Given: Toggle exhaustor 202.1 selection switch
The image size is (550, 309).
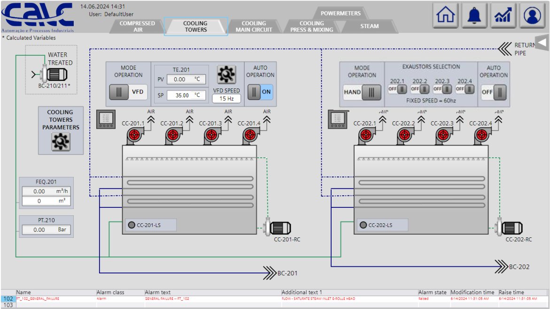Looking at the screenshot, I should (x=397, y=89).
